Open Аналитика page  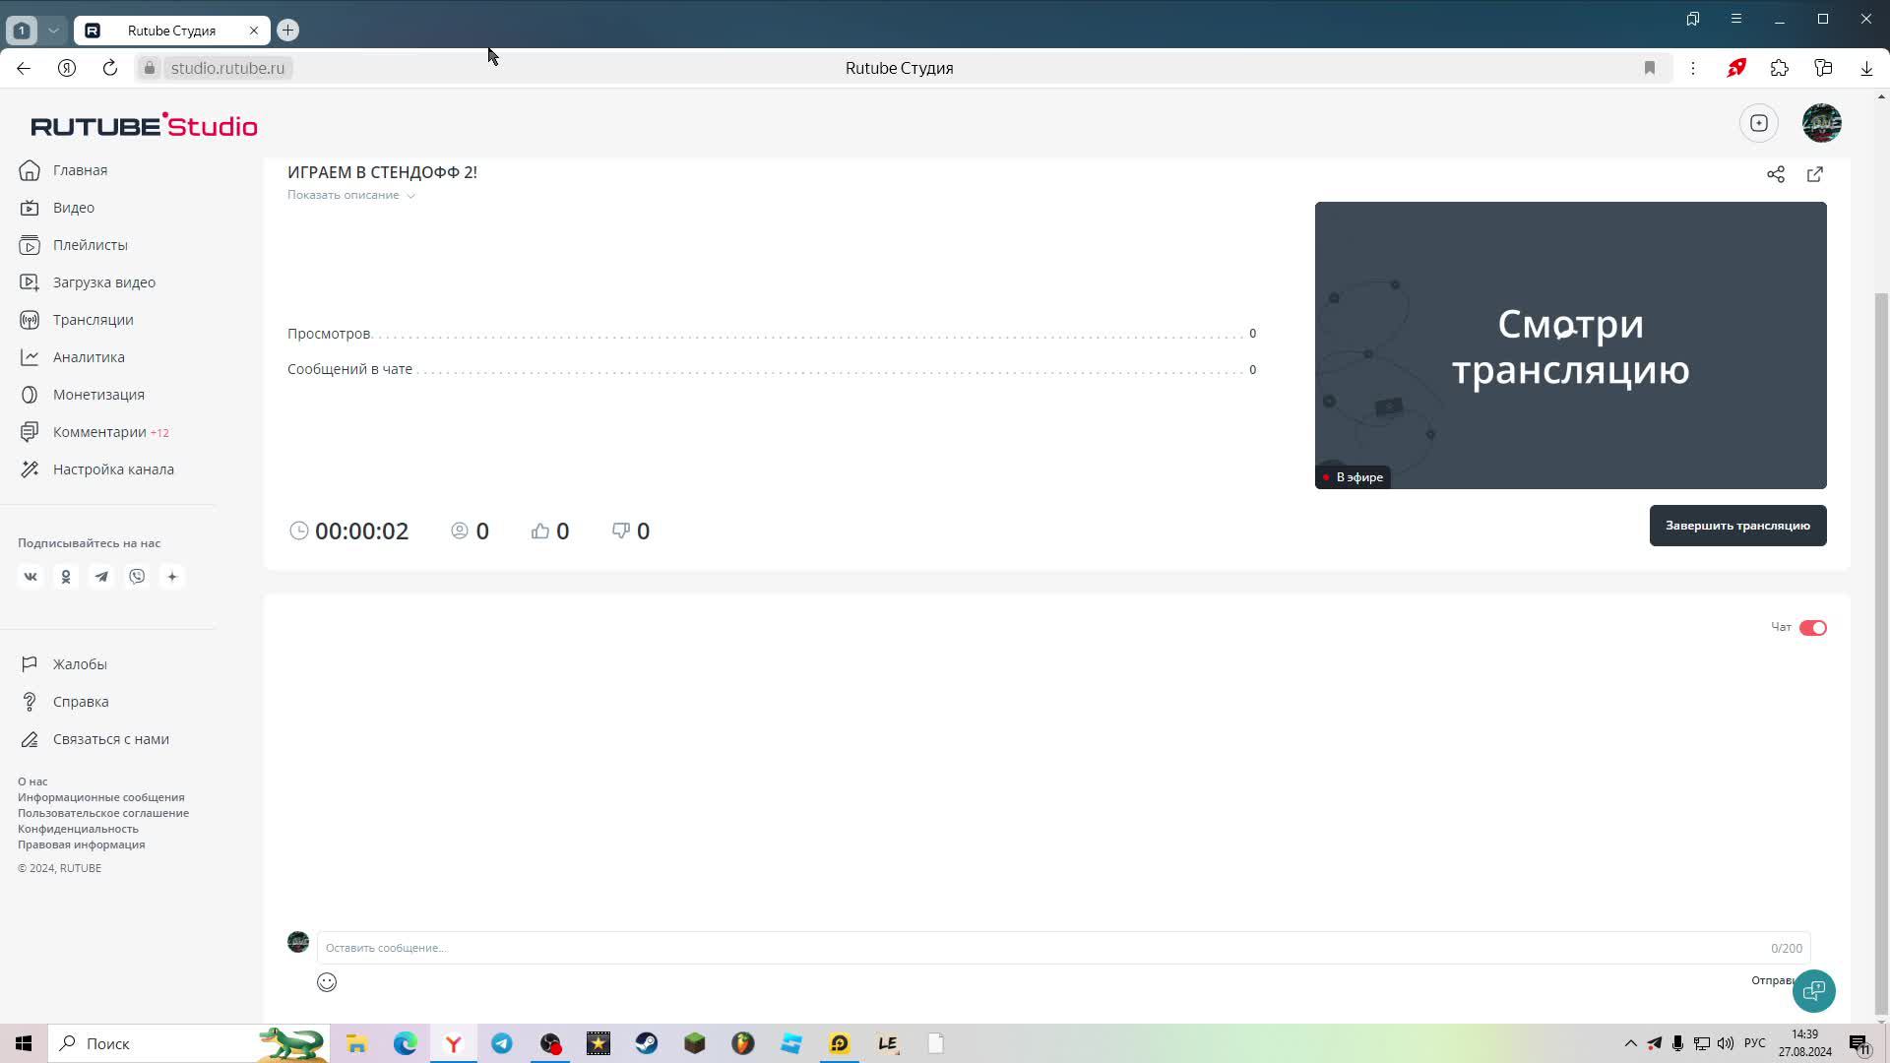72,357
